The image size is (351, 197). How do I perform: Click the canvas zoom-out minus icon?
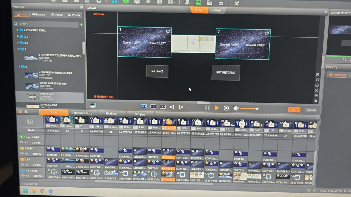(316, 96)
